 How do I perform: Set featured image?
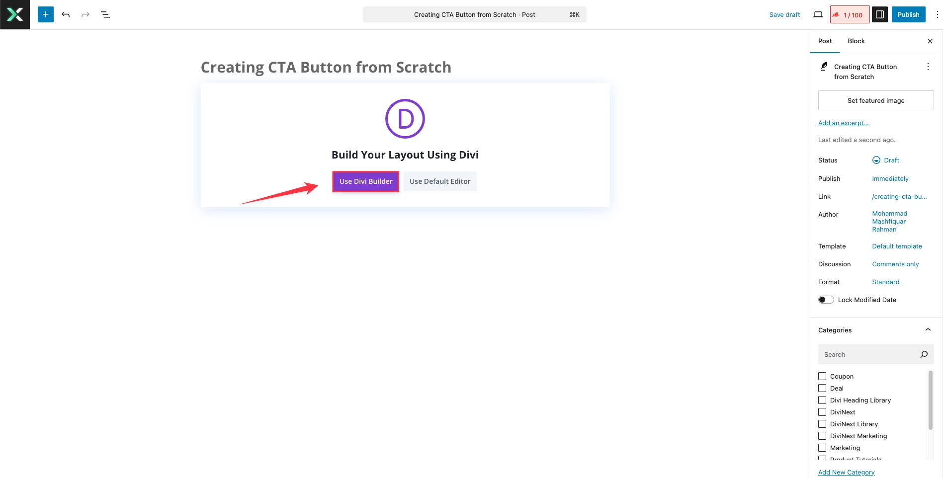pos(876,100)
